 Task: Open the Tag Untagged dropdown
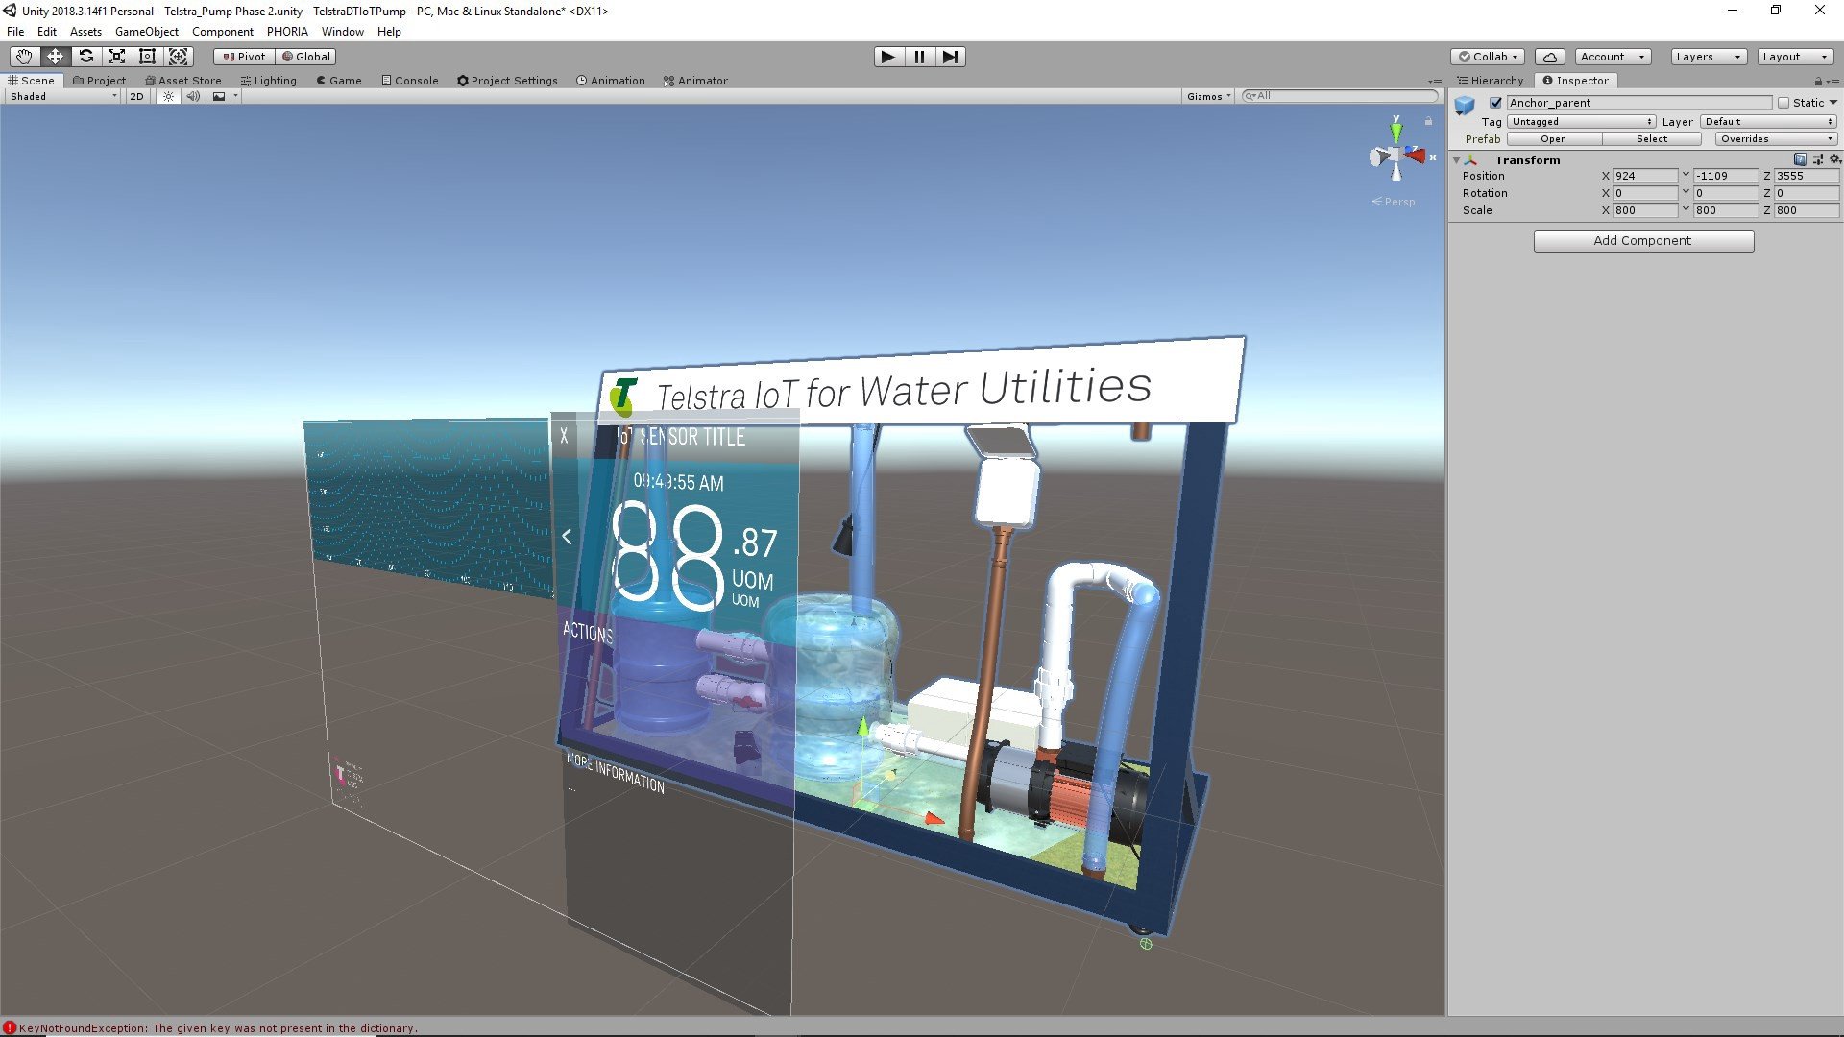(1581, 121)
